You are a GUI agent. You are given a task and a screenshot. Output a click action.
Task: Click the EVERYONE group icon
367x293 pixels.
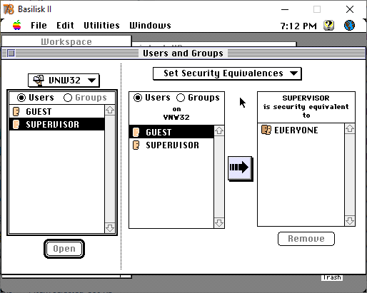click(x=266, y=130)
